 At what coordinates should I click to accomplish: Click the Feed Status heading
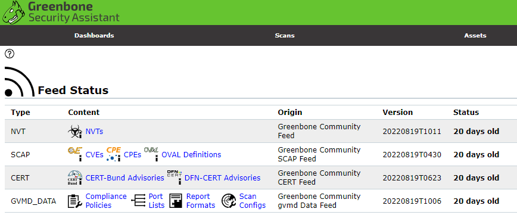point(73,91)
